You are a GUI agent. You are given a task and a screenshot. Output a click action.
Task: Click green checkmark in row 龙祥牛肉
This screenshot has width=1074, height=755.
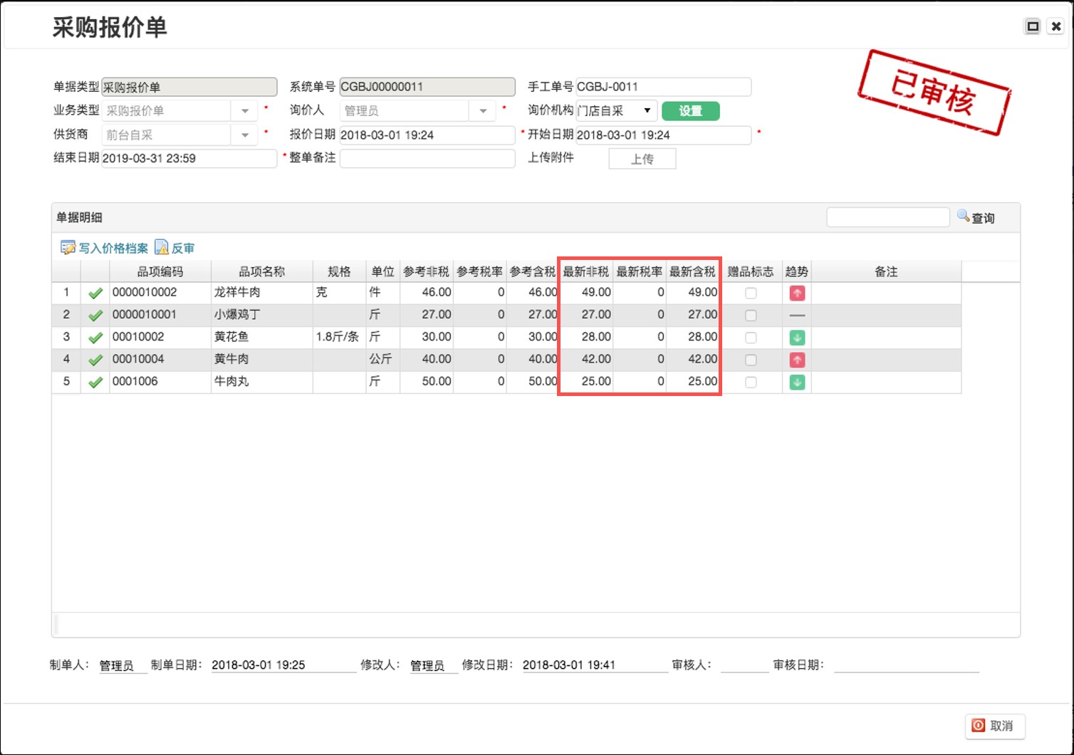pyautogui.click(x=95, y=293)
